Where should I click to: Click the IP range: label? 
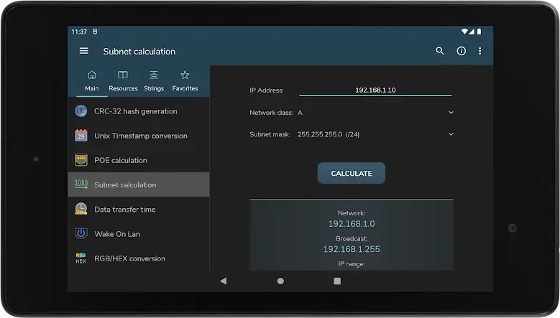point(352,264)
